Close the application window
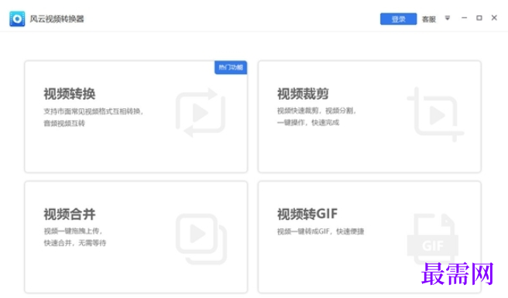The image size is (508, 298). coord(494,18)
